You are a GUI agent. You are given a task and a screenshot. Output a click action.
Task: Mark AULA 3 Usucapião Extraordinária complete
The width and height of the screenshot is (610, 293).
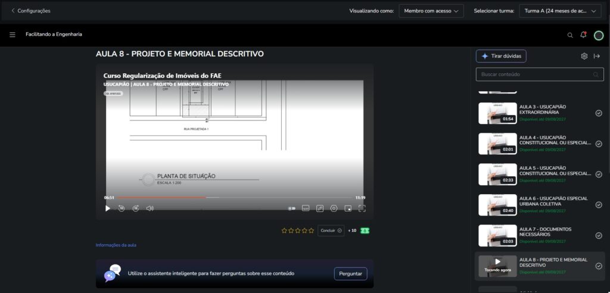[599, 113]
